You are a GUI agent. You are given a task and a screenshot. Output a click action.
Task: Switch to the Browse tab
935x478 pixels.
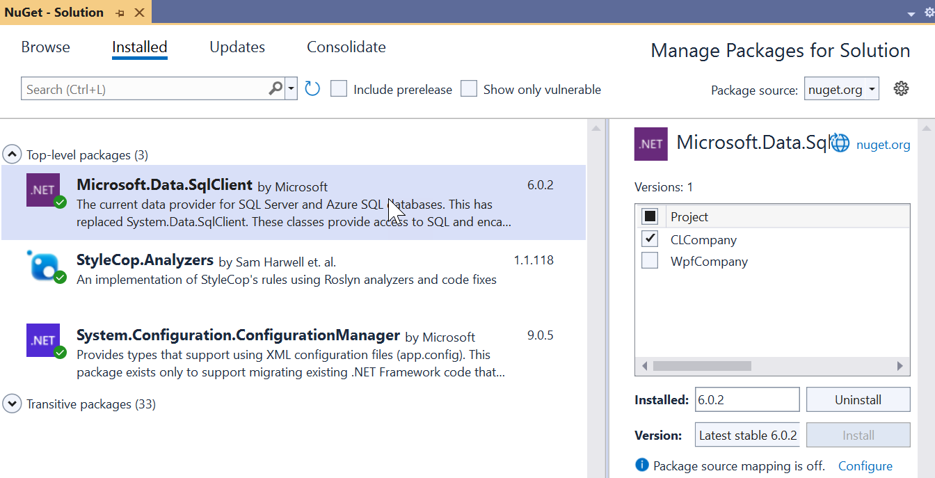coord(45,47)
